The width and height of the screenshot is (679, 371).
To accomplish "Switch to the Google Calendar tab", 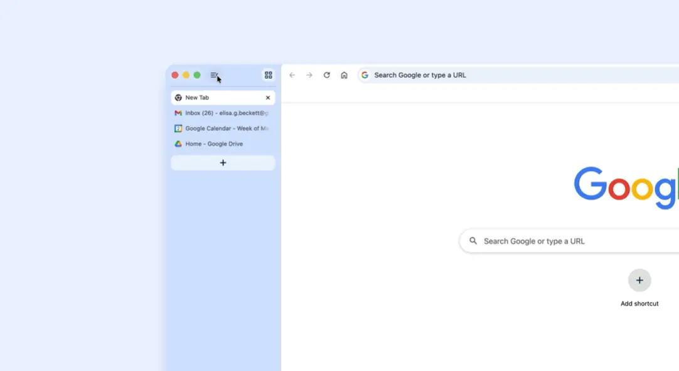I will 223,128.
